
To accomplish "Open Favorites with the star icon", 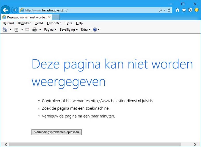I will click(184, 10).
